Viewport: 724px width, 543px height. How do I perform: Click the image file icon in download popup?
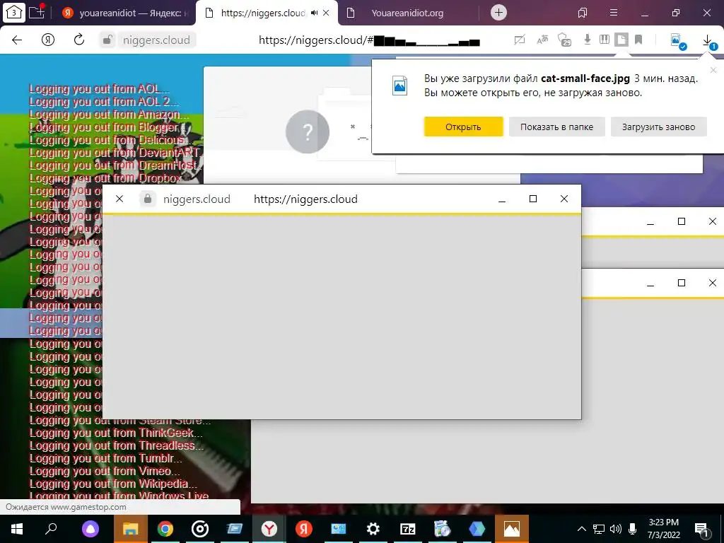tap(399, 86)
